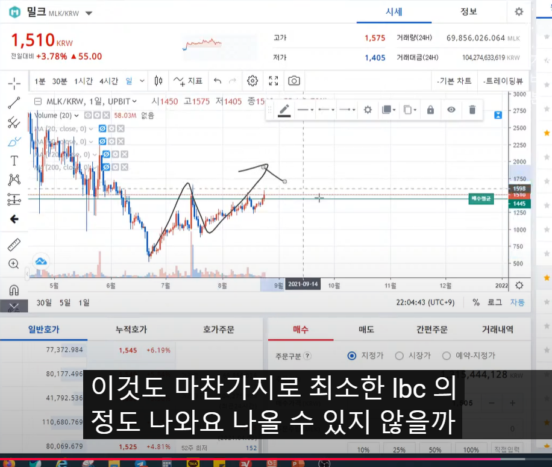Open the 거래내역 tab

pyautogui.click(x=497, y=330)
